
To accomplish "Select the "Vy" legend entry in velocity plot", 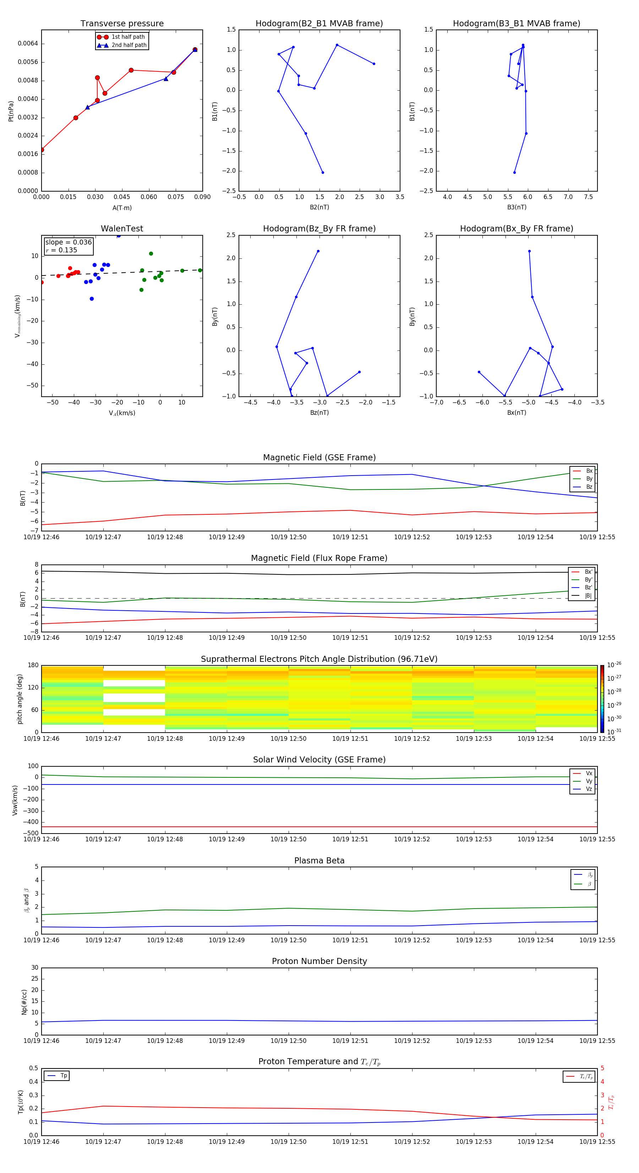I will (x=583, y=781).
